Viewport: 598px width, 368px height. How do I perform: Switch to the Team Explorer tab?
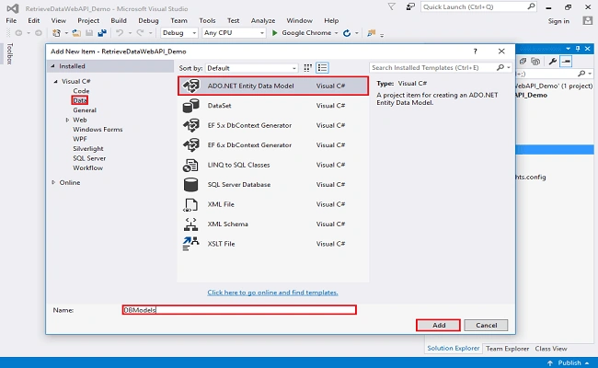507,349
